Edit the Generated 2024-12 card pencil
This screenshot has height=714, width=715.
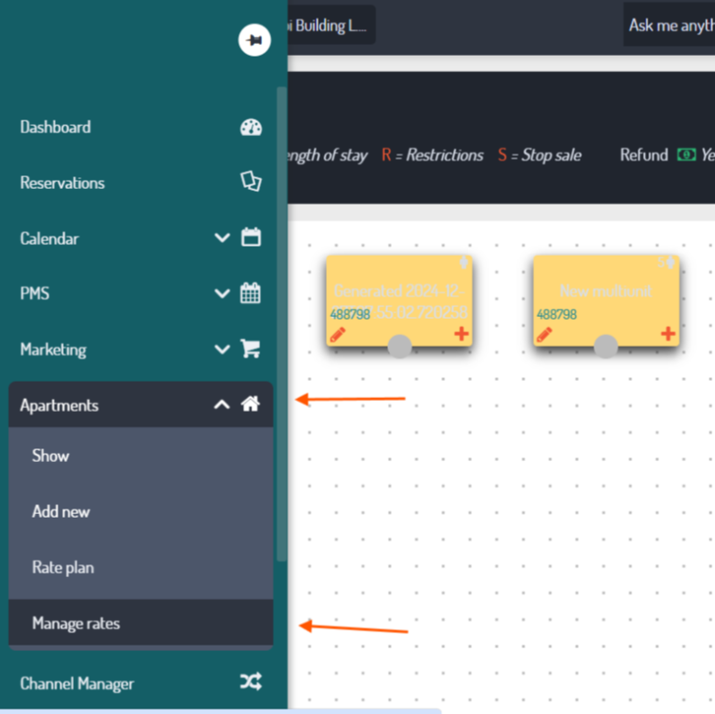click(x=338, y=335)
